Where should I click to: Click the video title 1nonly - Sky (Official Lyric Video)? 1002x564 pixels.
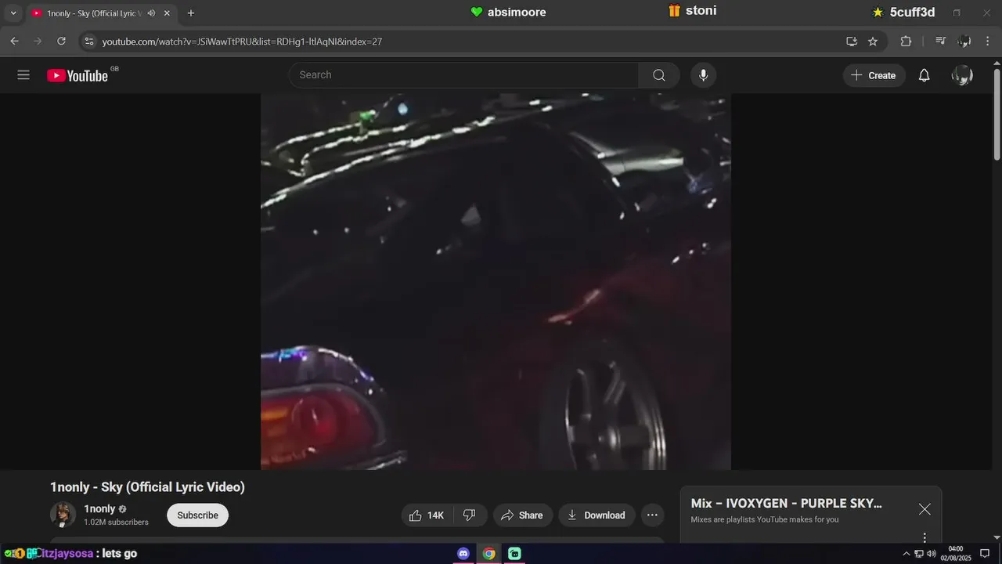click(x=147, y=486)
